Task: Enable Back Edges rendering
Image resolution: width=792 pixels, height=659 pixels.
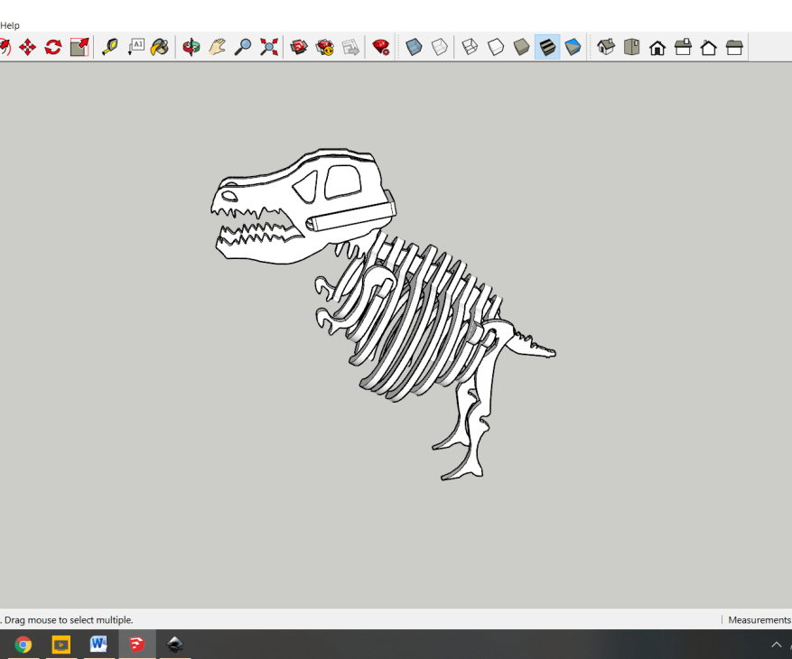Action: coord(440,47)
